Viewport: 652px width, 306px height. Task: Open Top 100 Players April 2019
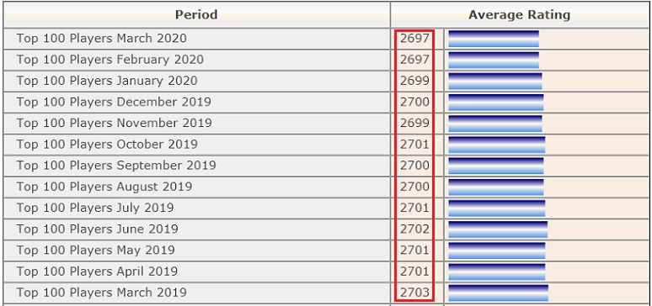[98, 272]
